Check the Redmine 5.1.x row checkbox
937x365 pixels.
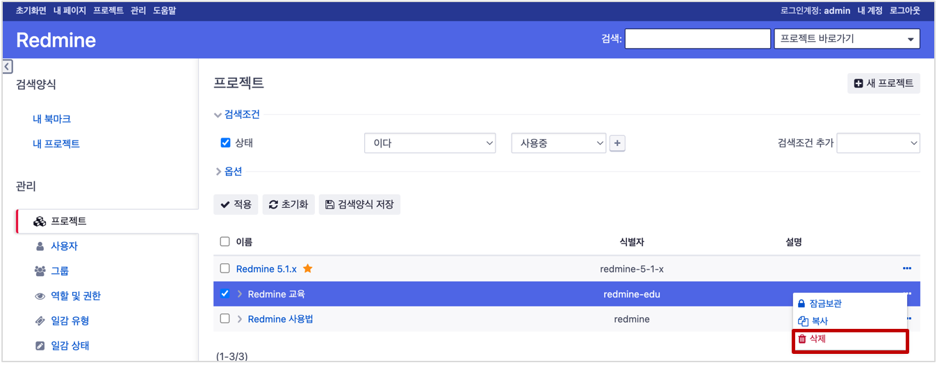tap(225, 268)
